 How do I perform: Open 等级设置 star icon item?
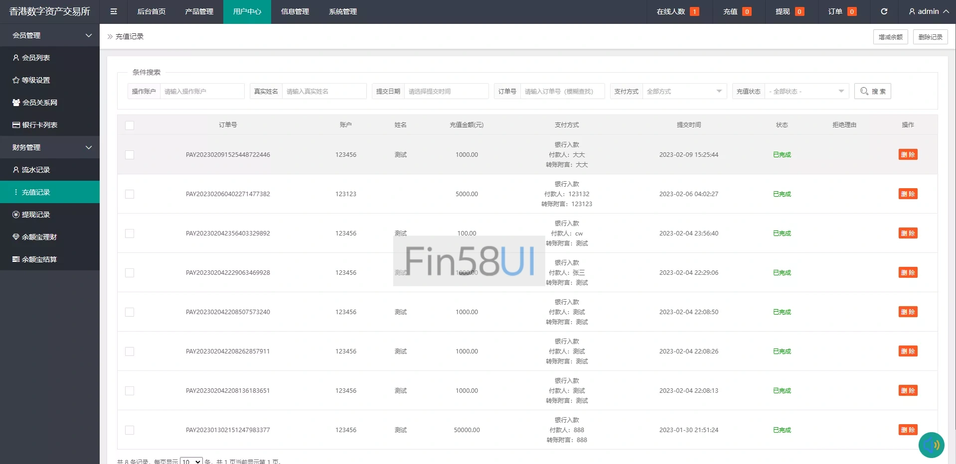(x=35, y=80)
